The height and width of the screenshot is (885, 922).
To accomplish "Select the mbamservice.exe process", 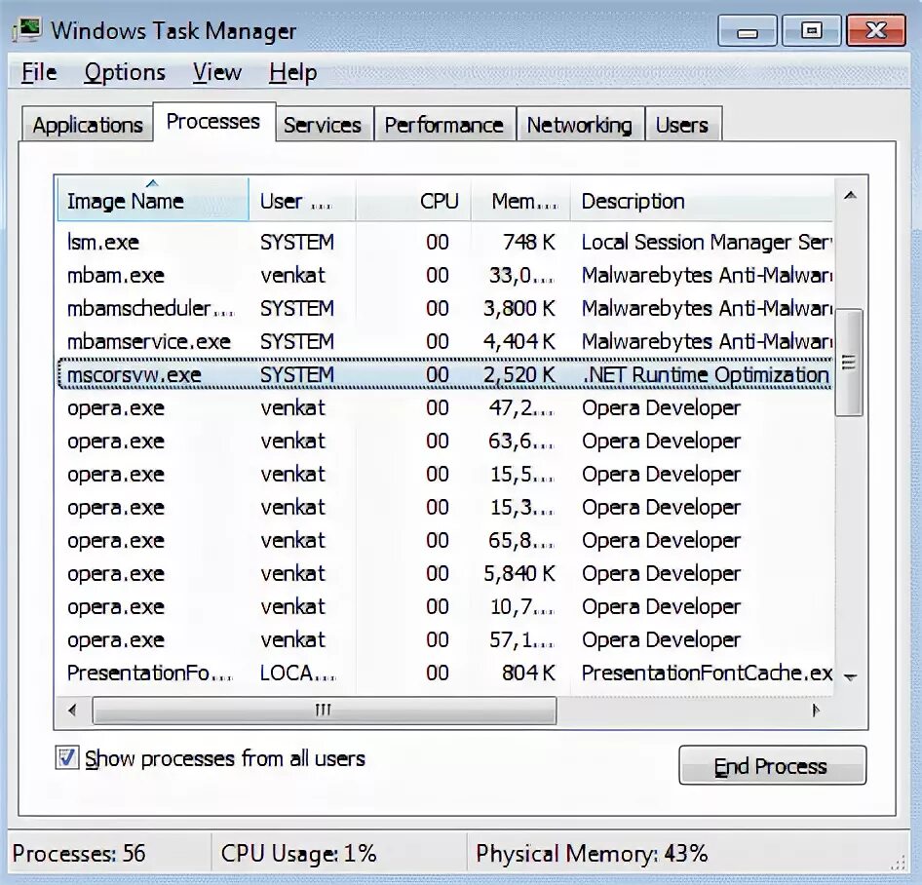I will click(445, 341).
